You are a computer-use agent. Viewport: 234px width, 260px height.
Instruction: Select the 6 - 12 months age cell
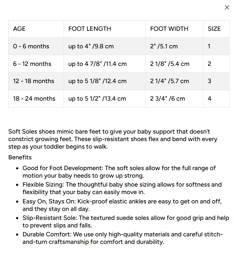[36, 64]
